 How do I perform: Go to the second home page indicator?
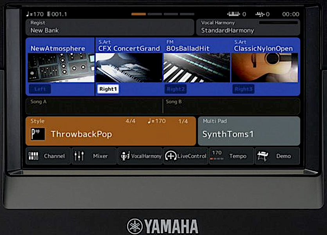155,14
